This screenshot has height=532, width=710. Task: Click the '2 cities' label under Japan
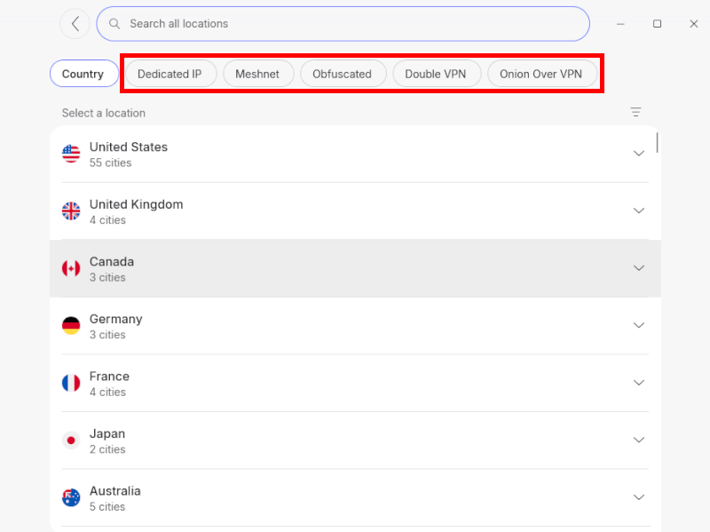click(107, 449)
